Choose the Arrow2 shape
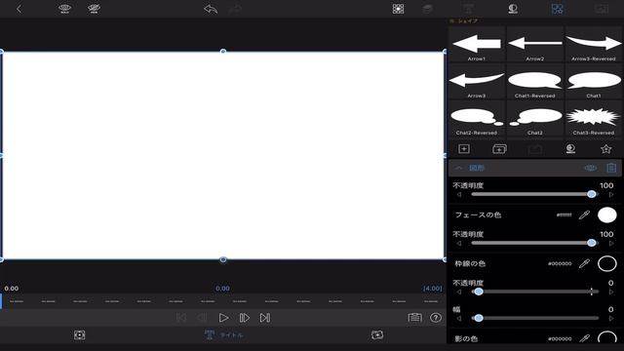Image resolution: width=624 pixels, height=351 pixels. pyautogui.click(x=535, y=45)
